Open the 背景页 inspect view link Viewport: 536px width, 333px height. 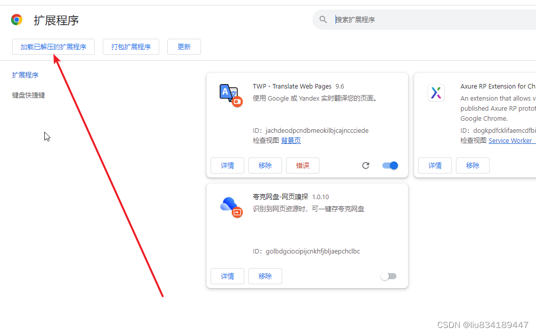pyautogui.click(x=291, y=140)
